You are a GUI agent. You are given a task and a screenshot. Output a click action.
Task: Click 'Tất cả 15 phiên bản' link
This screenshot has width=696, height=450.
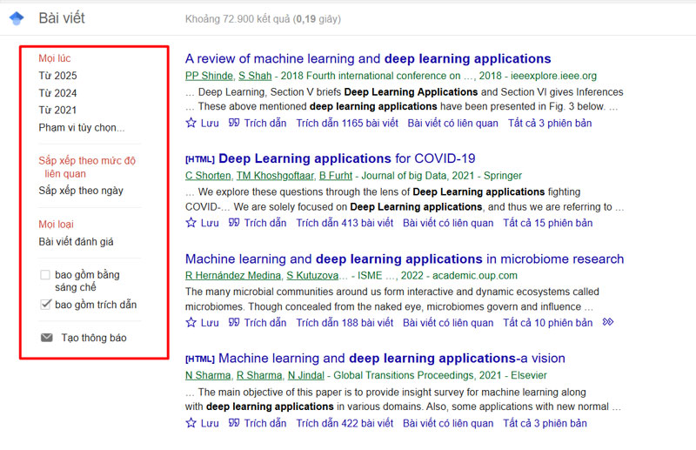pyautogui.click(x=548, y=223)
